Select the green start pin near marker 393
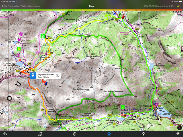This screenshot has width=183, height=137. (119, 15)
